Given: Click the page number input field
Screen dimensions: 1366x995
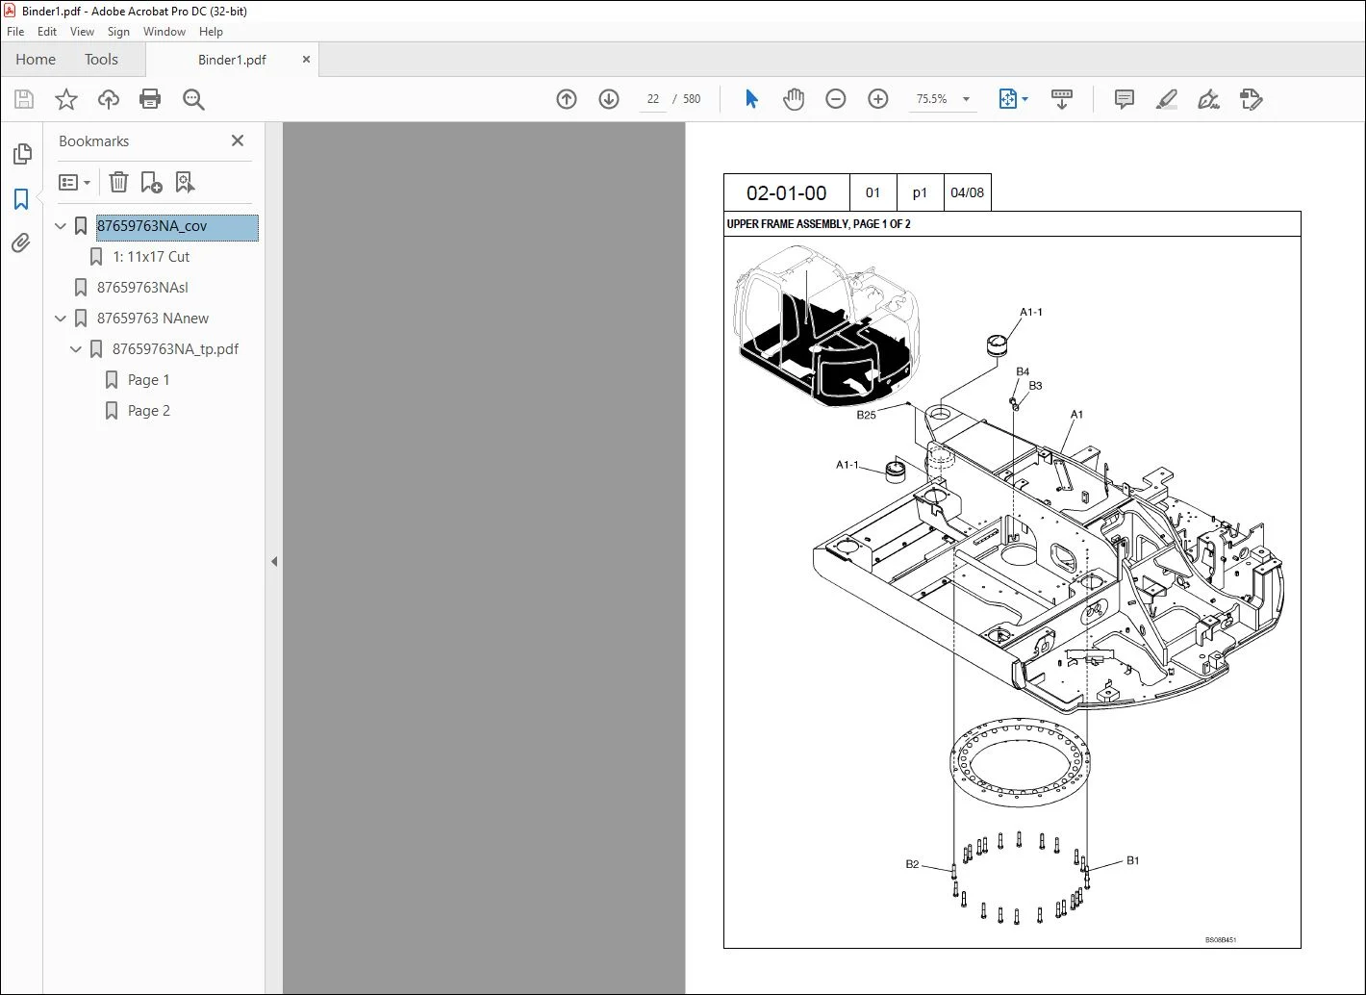Looking at the screenshot, I should [653, 99].
